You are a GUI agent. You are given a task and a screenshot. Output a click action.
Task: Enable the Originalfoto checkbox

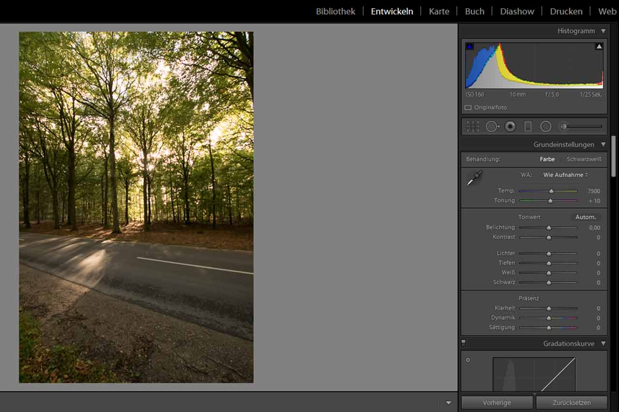pyautogui.click(x=468, y=108)
